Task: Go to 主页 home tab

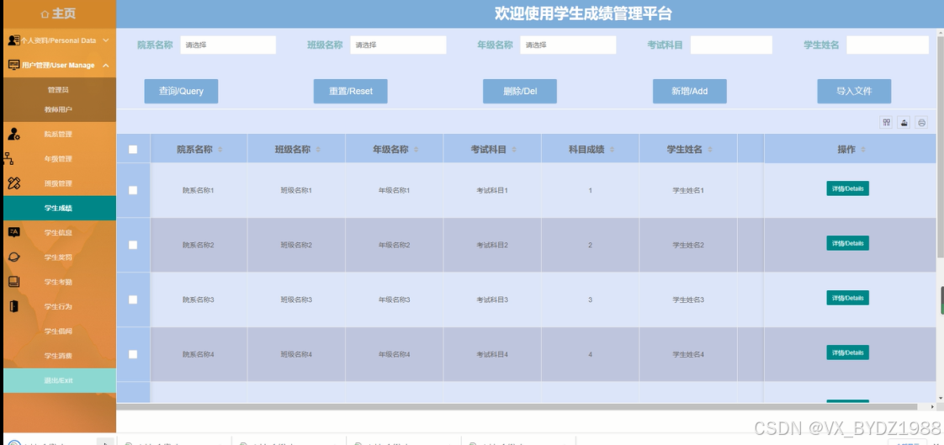Action: pyautogui.click(x=58, y=13)
